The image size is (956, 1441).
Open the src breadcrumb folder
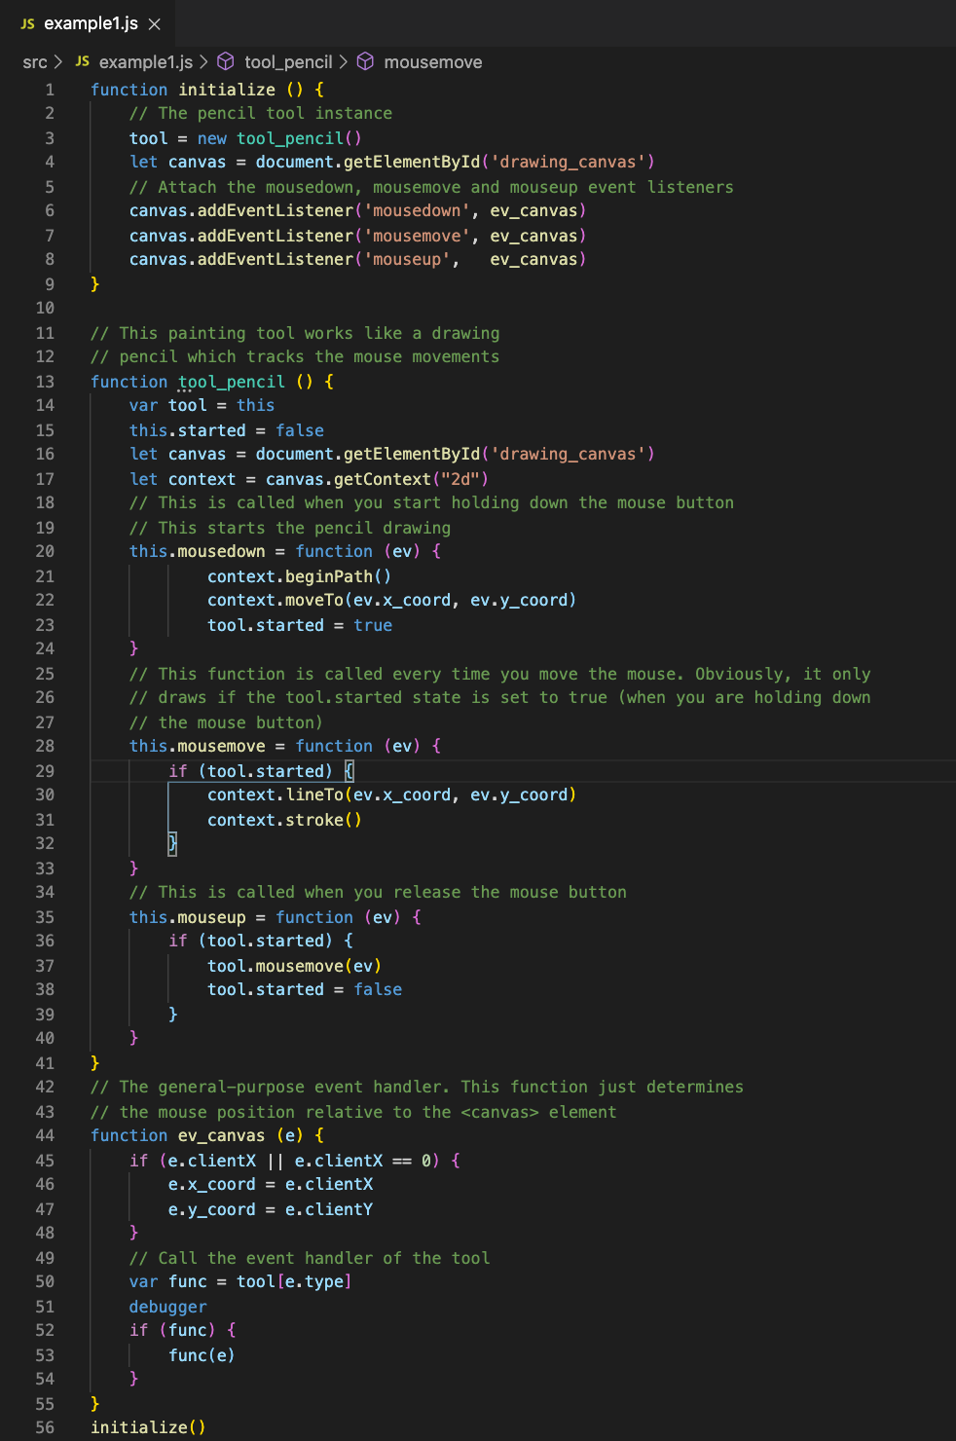click(x=35, y=62)
